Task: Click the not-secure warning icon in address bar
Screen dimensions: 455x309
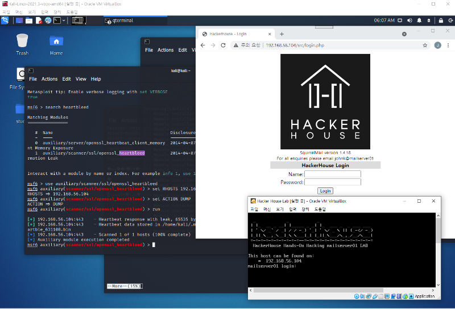Action: [236, 45]
